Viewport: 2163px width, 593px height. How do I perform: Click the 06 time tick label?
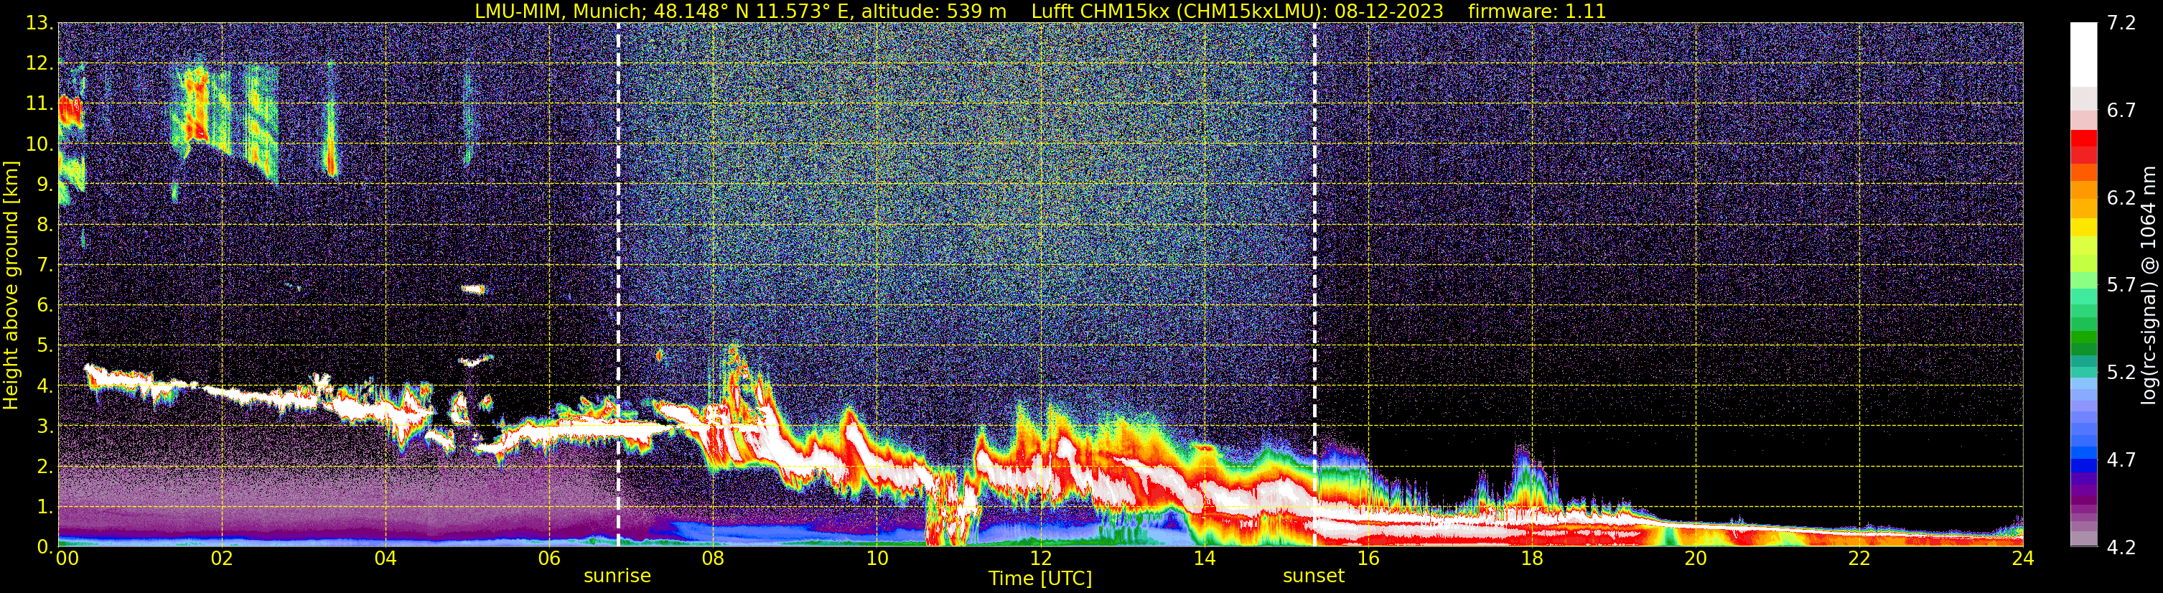(549, 559)
